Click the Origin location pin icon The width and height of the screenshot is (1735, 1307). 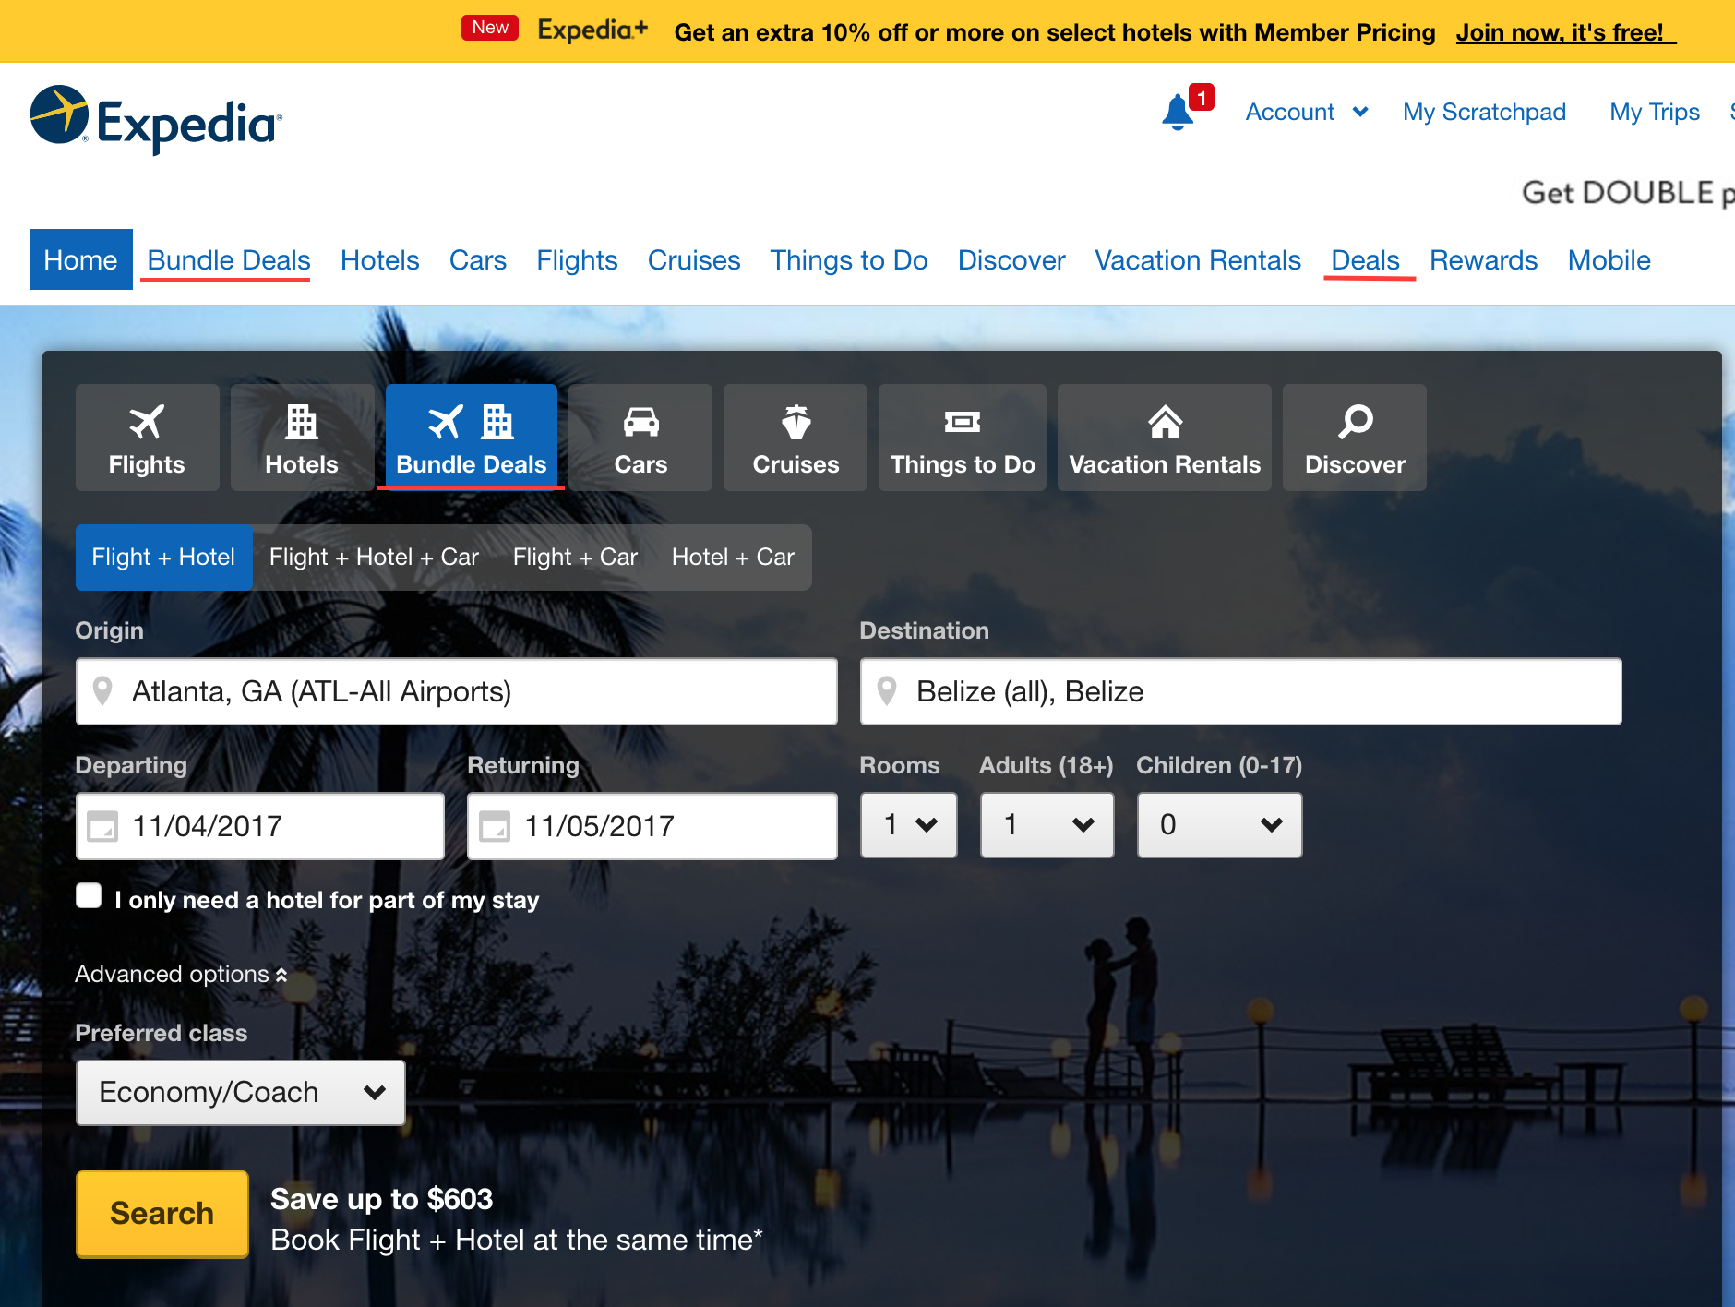(102, 691)
